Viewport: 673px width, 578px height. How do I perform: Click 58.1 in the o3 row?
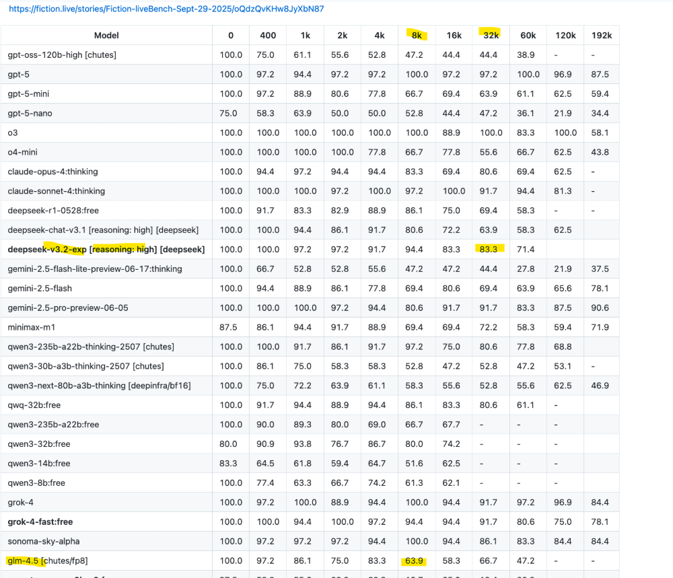pyautogui.click(x=600, y=133)
